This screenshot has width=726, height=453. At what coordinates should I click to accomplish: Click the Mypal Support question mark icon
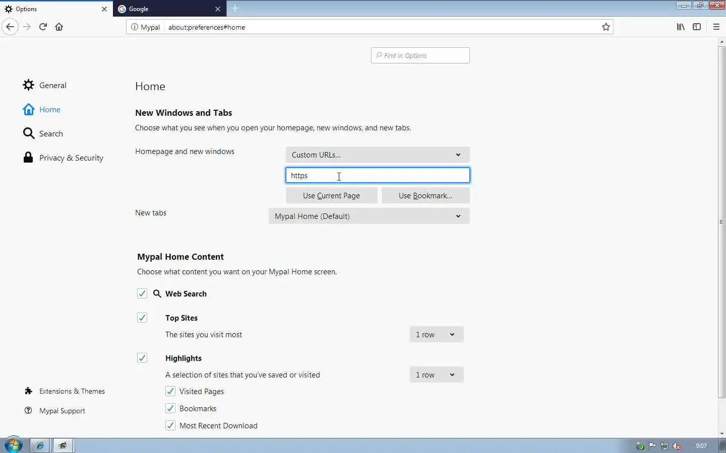tap(28, 411)
